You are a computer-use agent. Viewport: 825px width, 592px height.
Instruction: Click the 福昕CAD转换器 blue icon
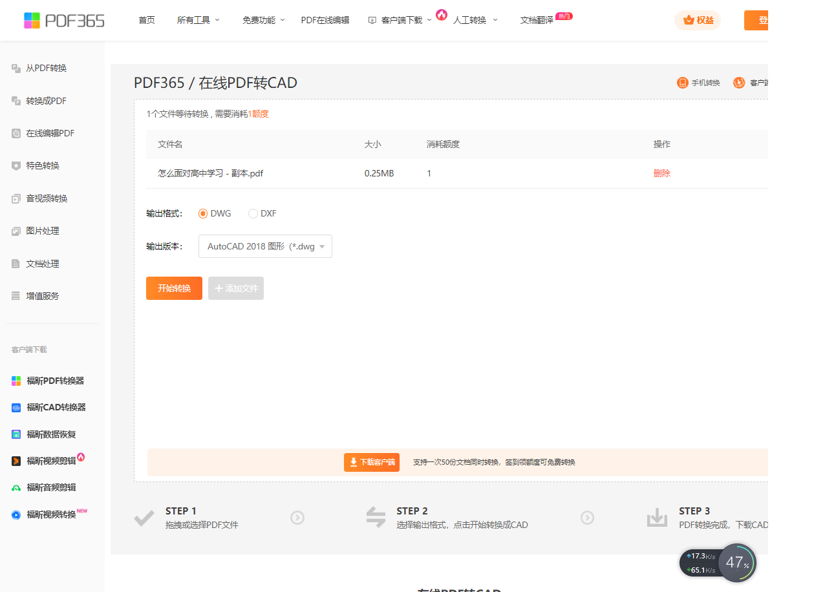(16, 408)
